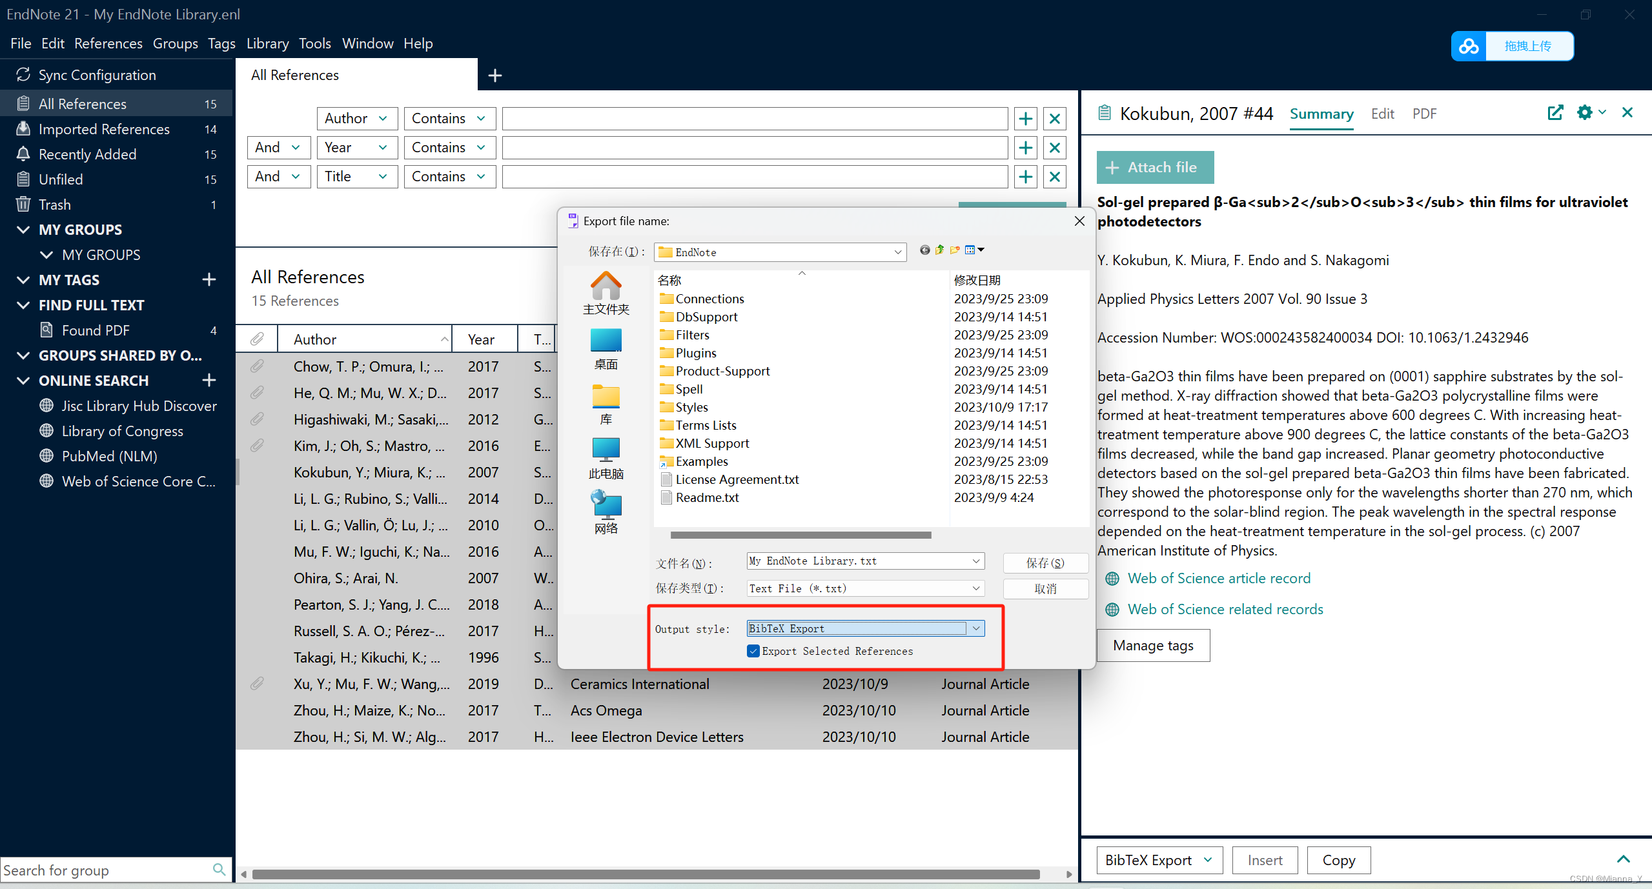Click the Sync Configuration refresh icon

click(x=23, y=74)
